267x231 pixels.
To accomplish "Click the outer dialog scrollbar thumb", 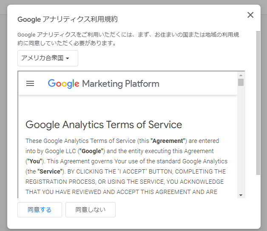I will tap(258, 102).
